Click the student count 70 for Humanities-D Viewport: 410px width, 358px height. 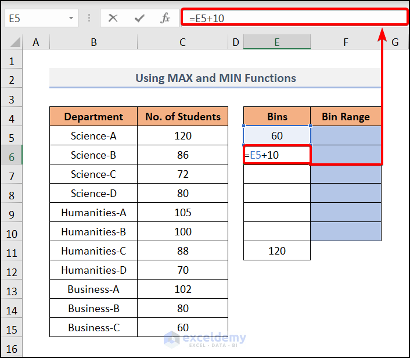183,270
